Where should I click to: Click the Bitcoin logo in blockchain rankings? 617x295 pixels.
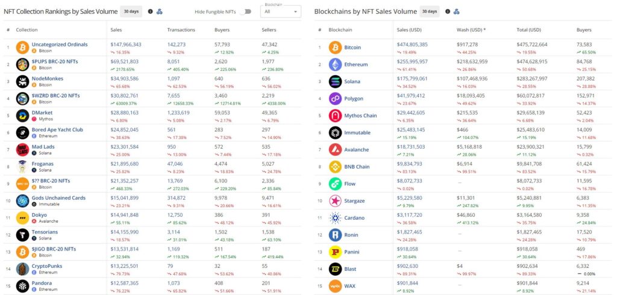(x=336, y=48)
